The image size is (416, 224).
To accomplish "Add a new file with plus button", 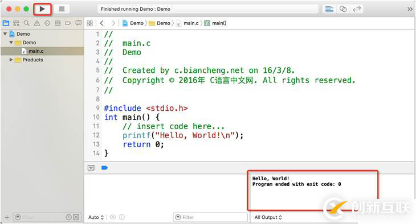I will tap(7, 217).
